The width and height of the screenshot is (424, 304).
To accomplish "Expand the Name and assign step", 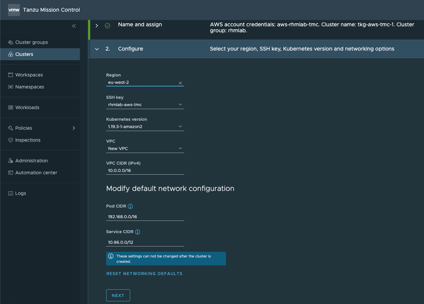I will tap(97, 26).
